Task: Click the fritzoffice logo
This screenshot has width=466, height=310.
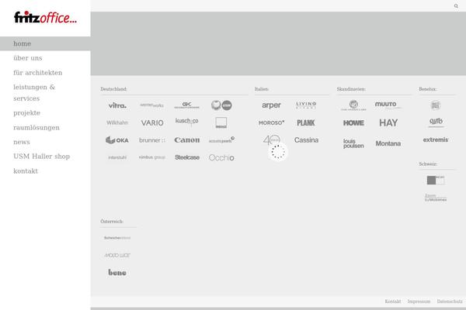Action: click(x=45, y=18)
